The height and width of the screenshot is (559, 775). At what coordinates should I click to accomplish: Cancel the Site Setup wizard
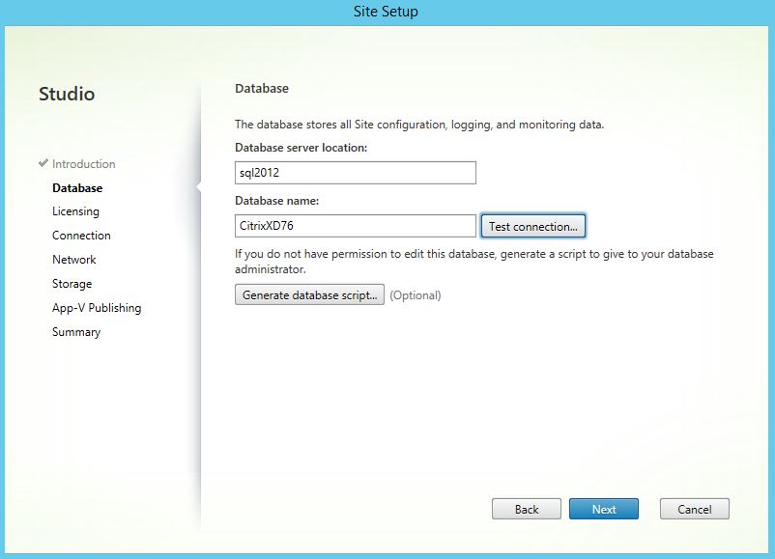[694, 509]
